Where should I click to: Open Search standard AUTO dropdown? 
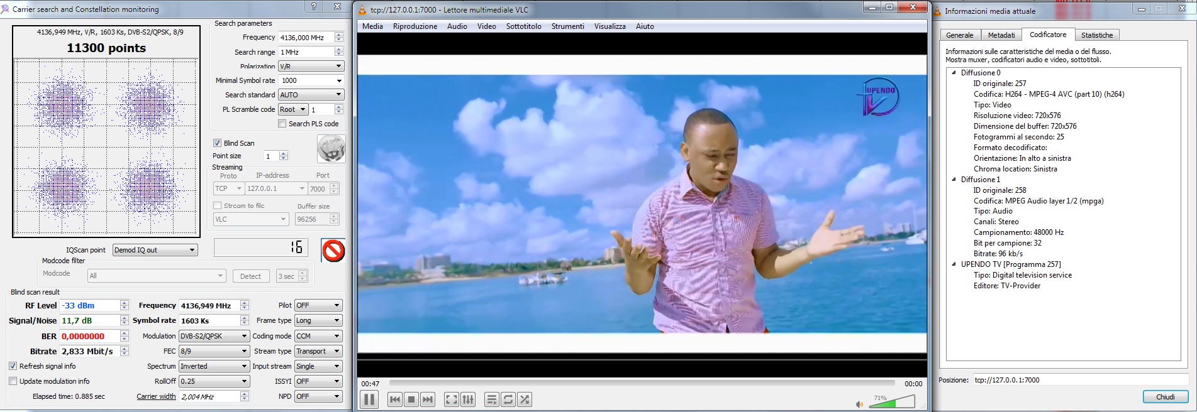311,95
